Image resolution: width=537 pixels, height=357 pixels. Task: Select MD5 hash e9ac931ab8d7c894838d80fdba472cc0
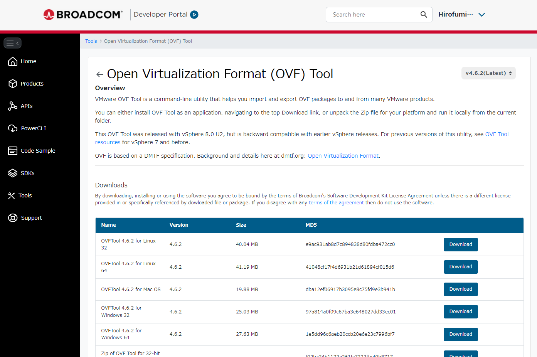(x=350, y=244)
